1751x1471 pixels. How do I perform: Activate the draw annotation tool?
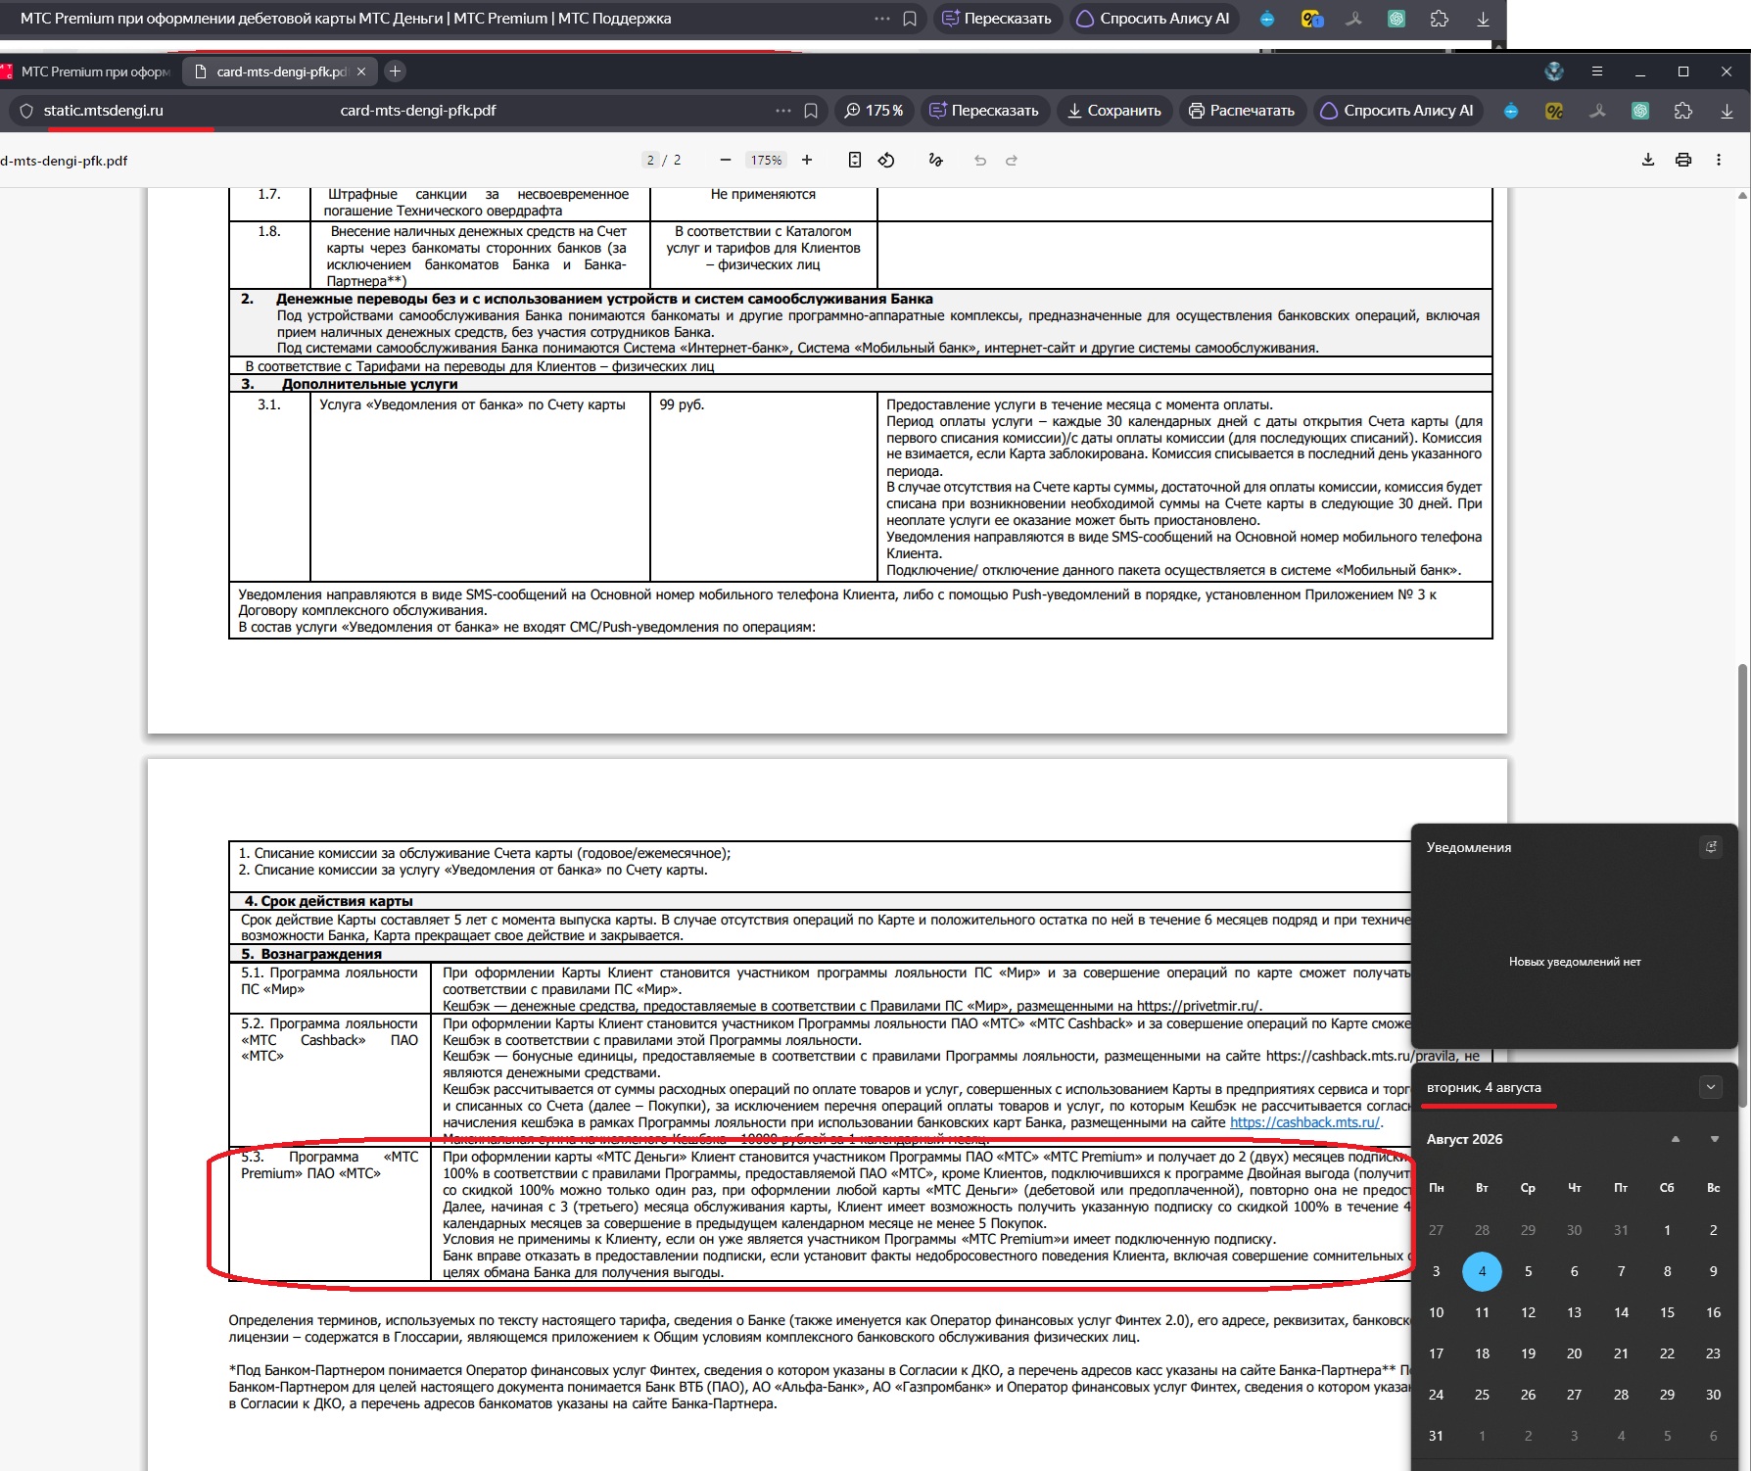(935, 161)
